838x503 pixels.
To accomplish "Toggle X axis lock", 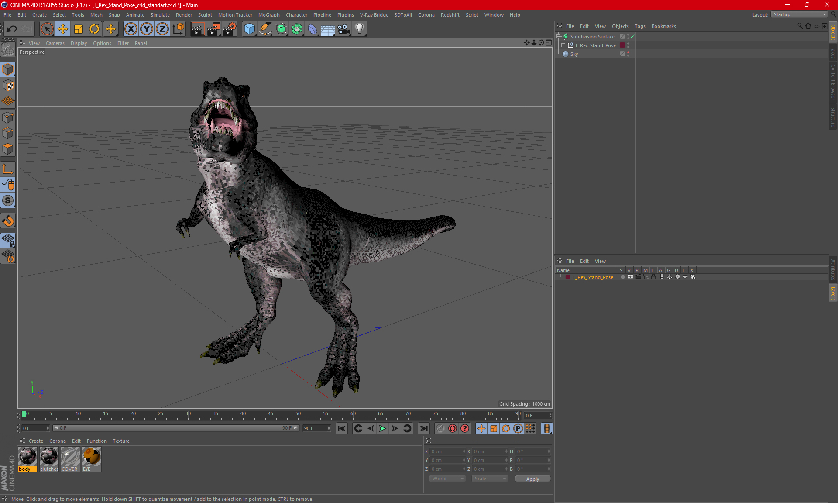I will 131,29.
